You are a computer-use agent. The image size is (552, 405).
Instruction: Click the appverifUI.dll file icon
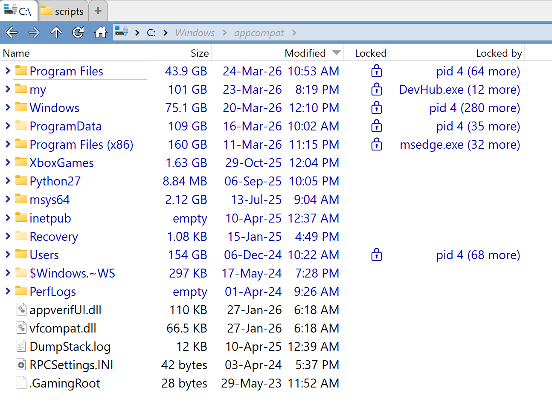[21, 310]
